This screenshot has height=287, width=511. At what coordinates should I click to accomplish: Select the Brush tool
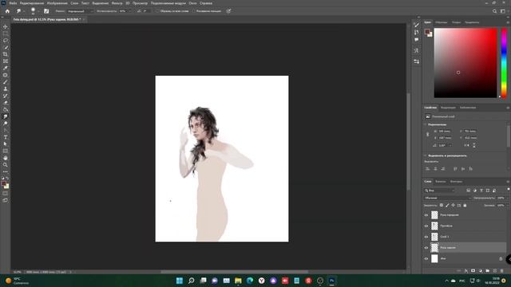(x=6, y=81)
